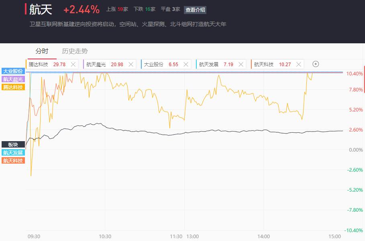This screenshot has width=365, height=241.
Task: Select the 腾达科技 29.78 stock chip
Action: pos(47,64)
